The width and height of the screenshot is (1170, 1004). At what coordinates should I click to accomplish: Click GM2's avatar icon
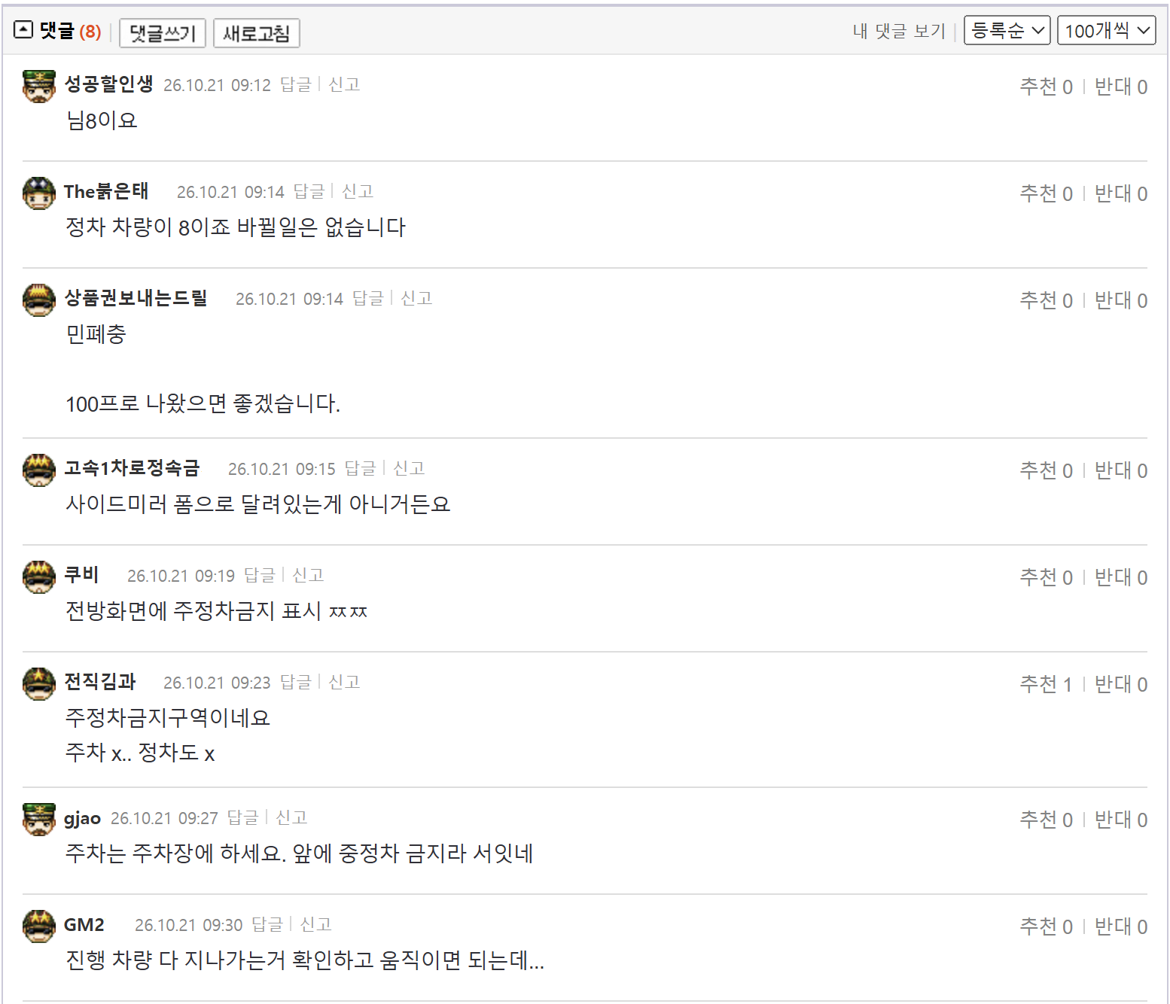click(x=39, y=926)
